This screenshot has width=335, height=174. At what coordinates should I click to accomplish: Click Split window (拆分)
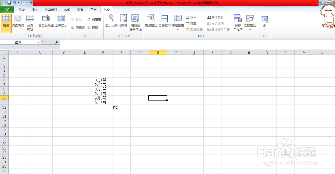click(191, 17)
